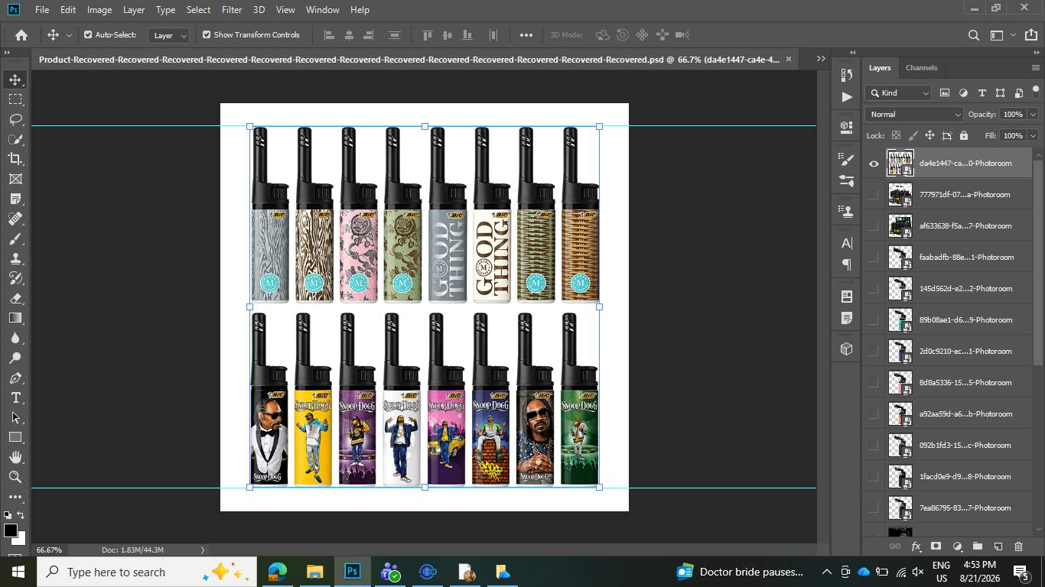1045x587 pixels.
Task: Select the Hand tool
Action: [15, 457]
